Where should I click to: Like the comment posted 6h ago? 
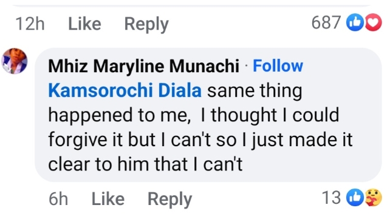click(108, 199)
